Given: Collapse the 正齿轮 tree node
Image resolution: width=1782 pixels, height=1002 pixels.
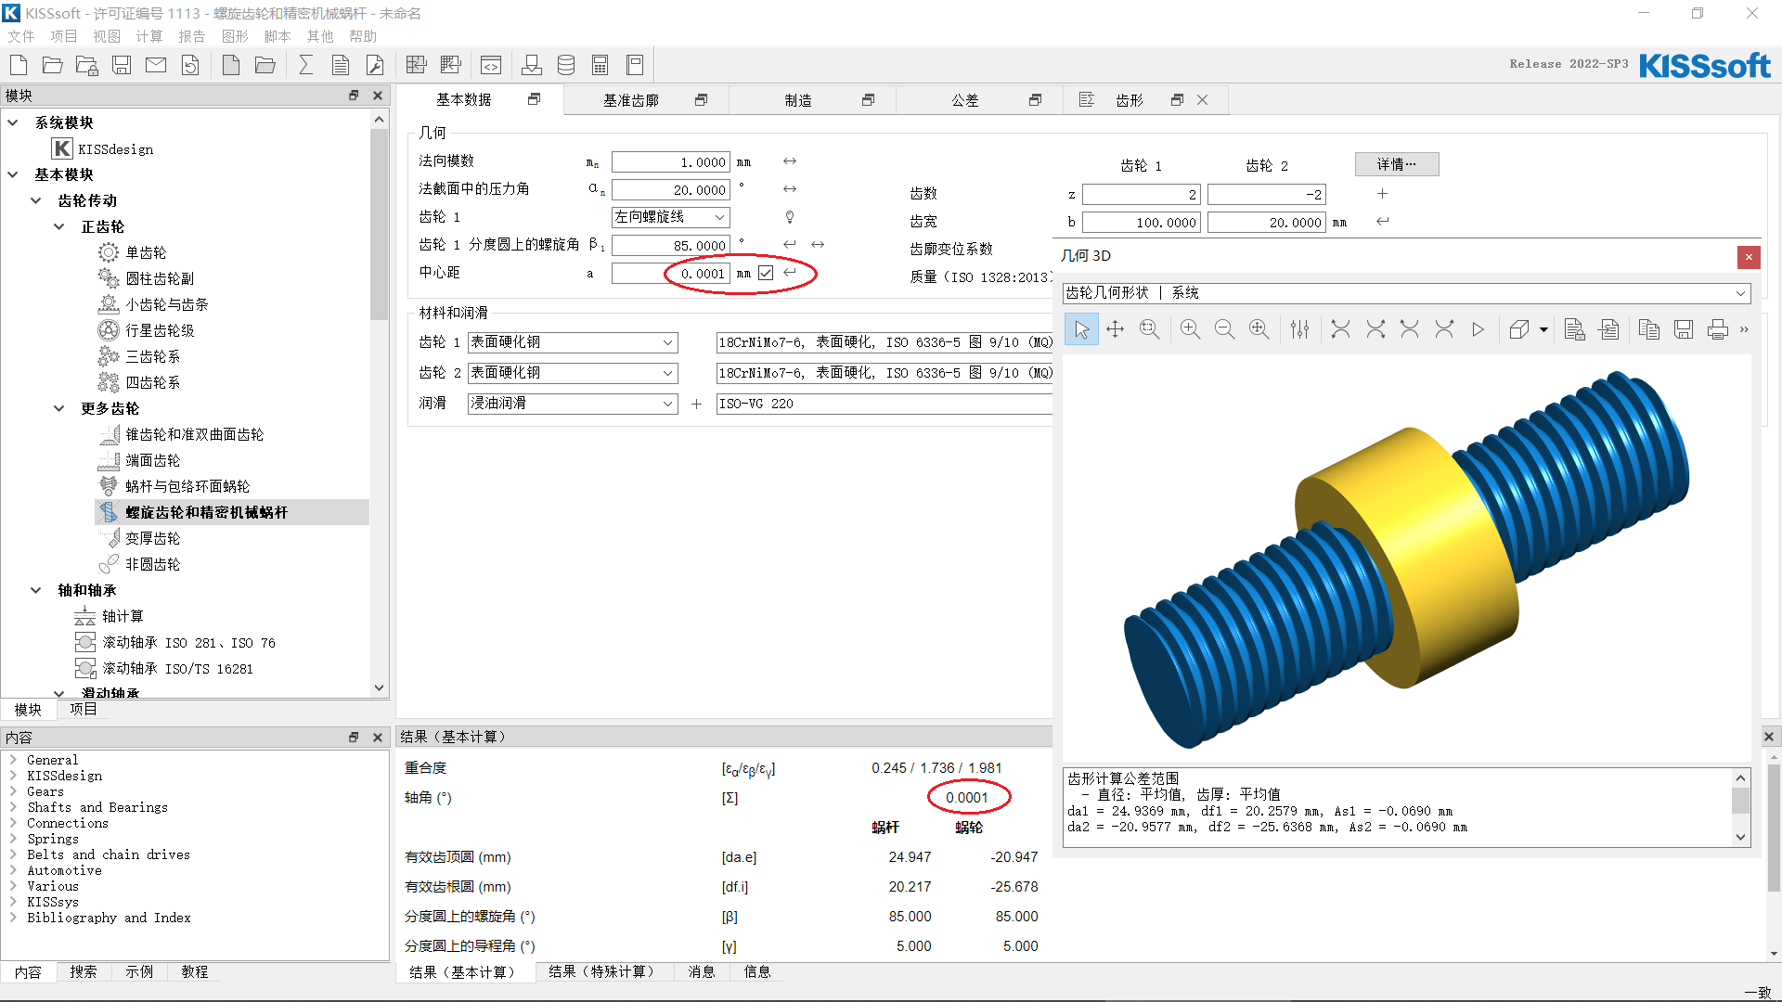Looking at the screenshot, I should 59,226.
